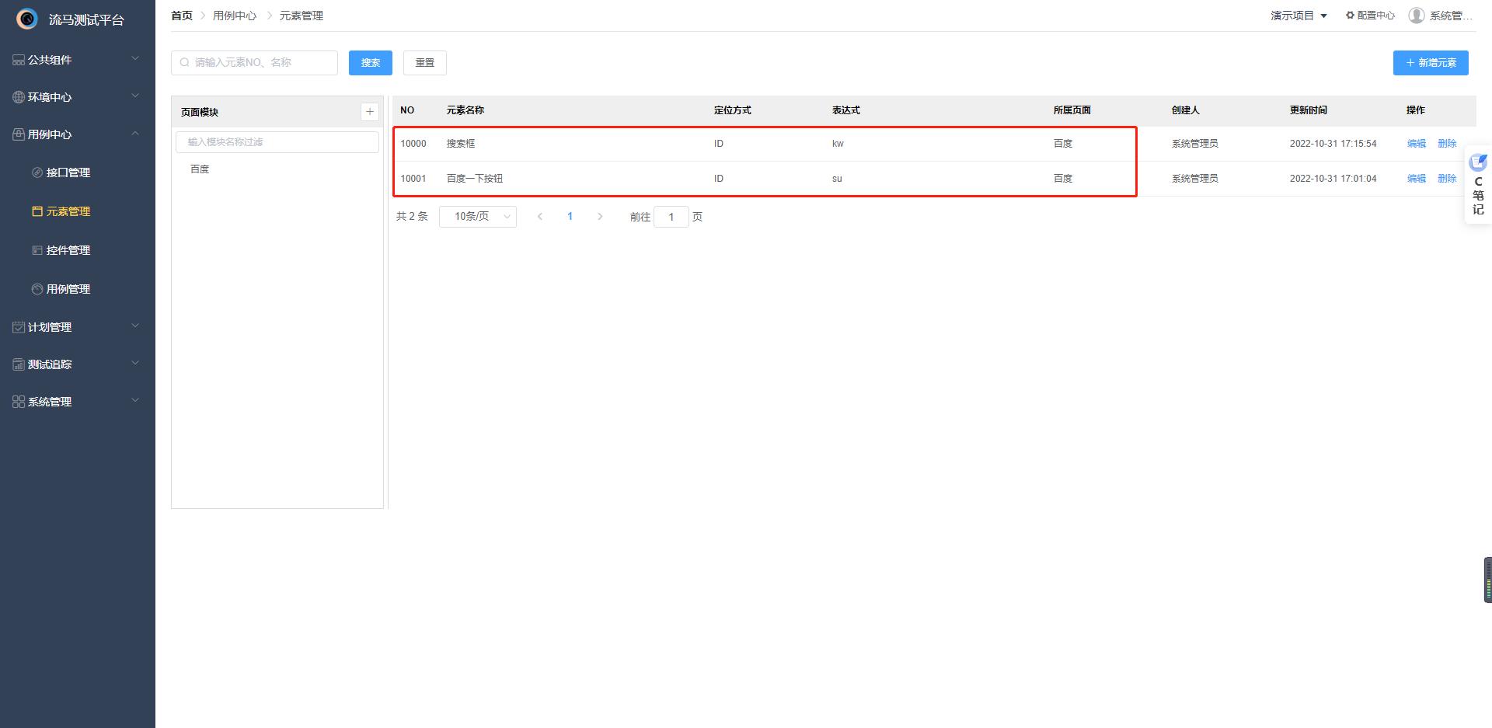Screen dimensions: 1492x728
Task: Expand the 系统管理 sidebar menu
Action: pos(78,402)
